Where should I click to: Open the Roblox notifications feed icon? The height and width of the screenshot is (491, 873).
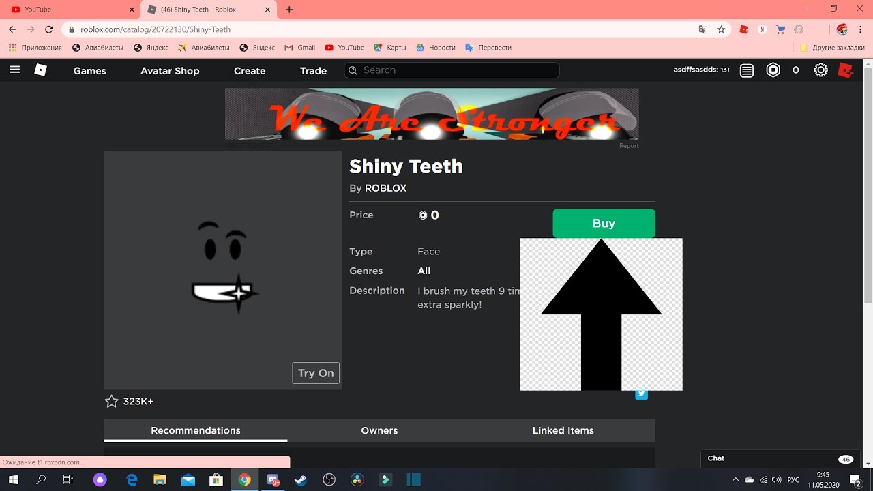(x=747, y=70)
